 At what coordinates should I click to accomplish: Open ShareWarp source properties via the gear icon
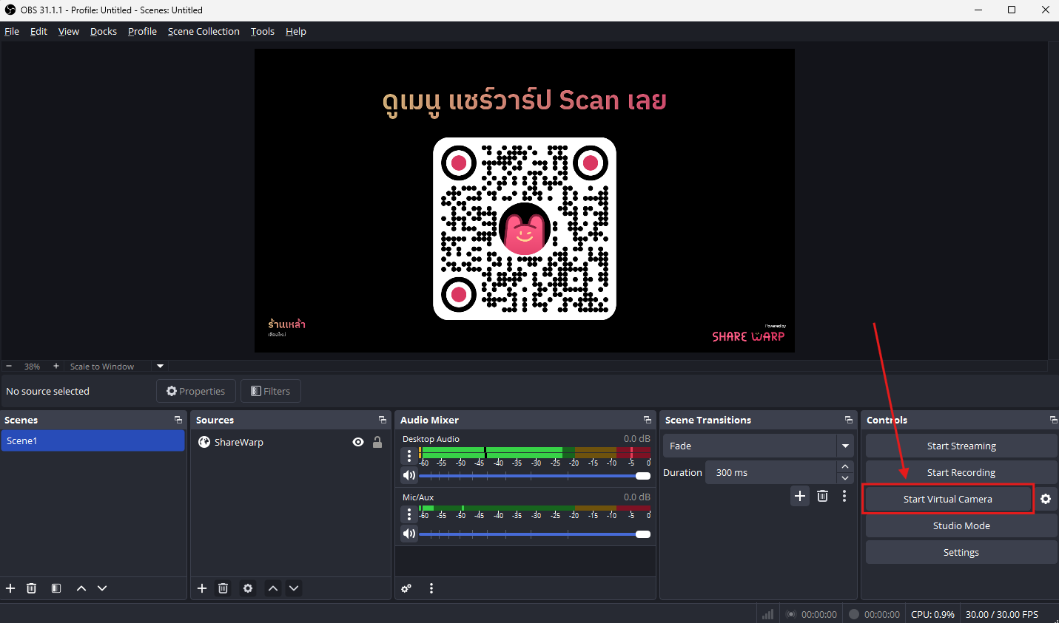247,588
